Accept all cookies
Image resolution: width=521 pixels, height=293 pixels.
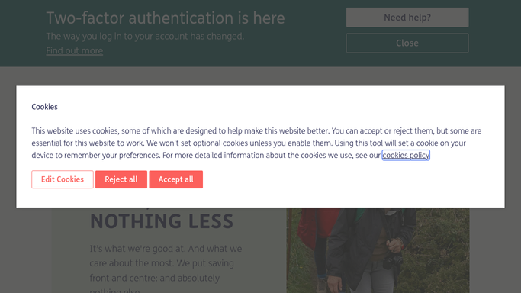point(175,179)
